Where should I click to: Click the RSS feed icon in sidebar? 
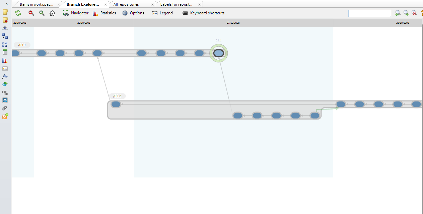5,116
